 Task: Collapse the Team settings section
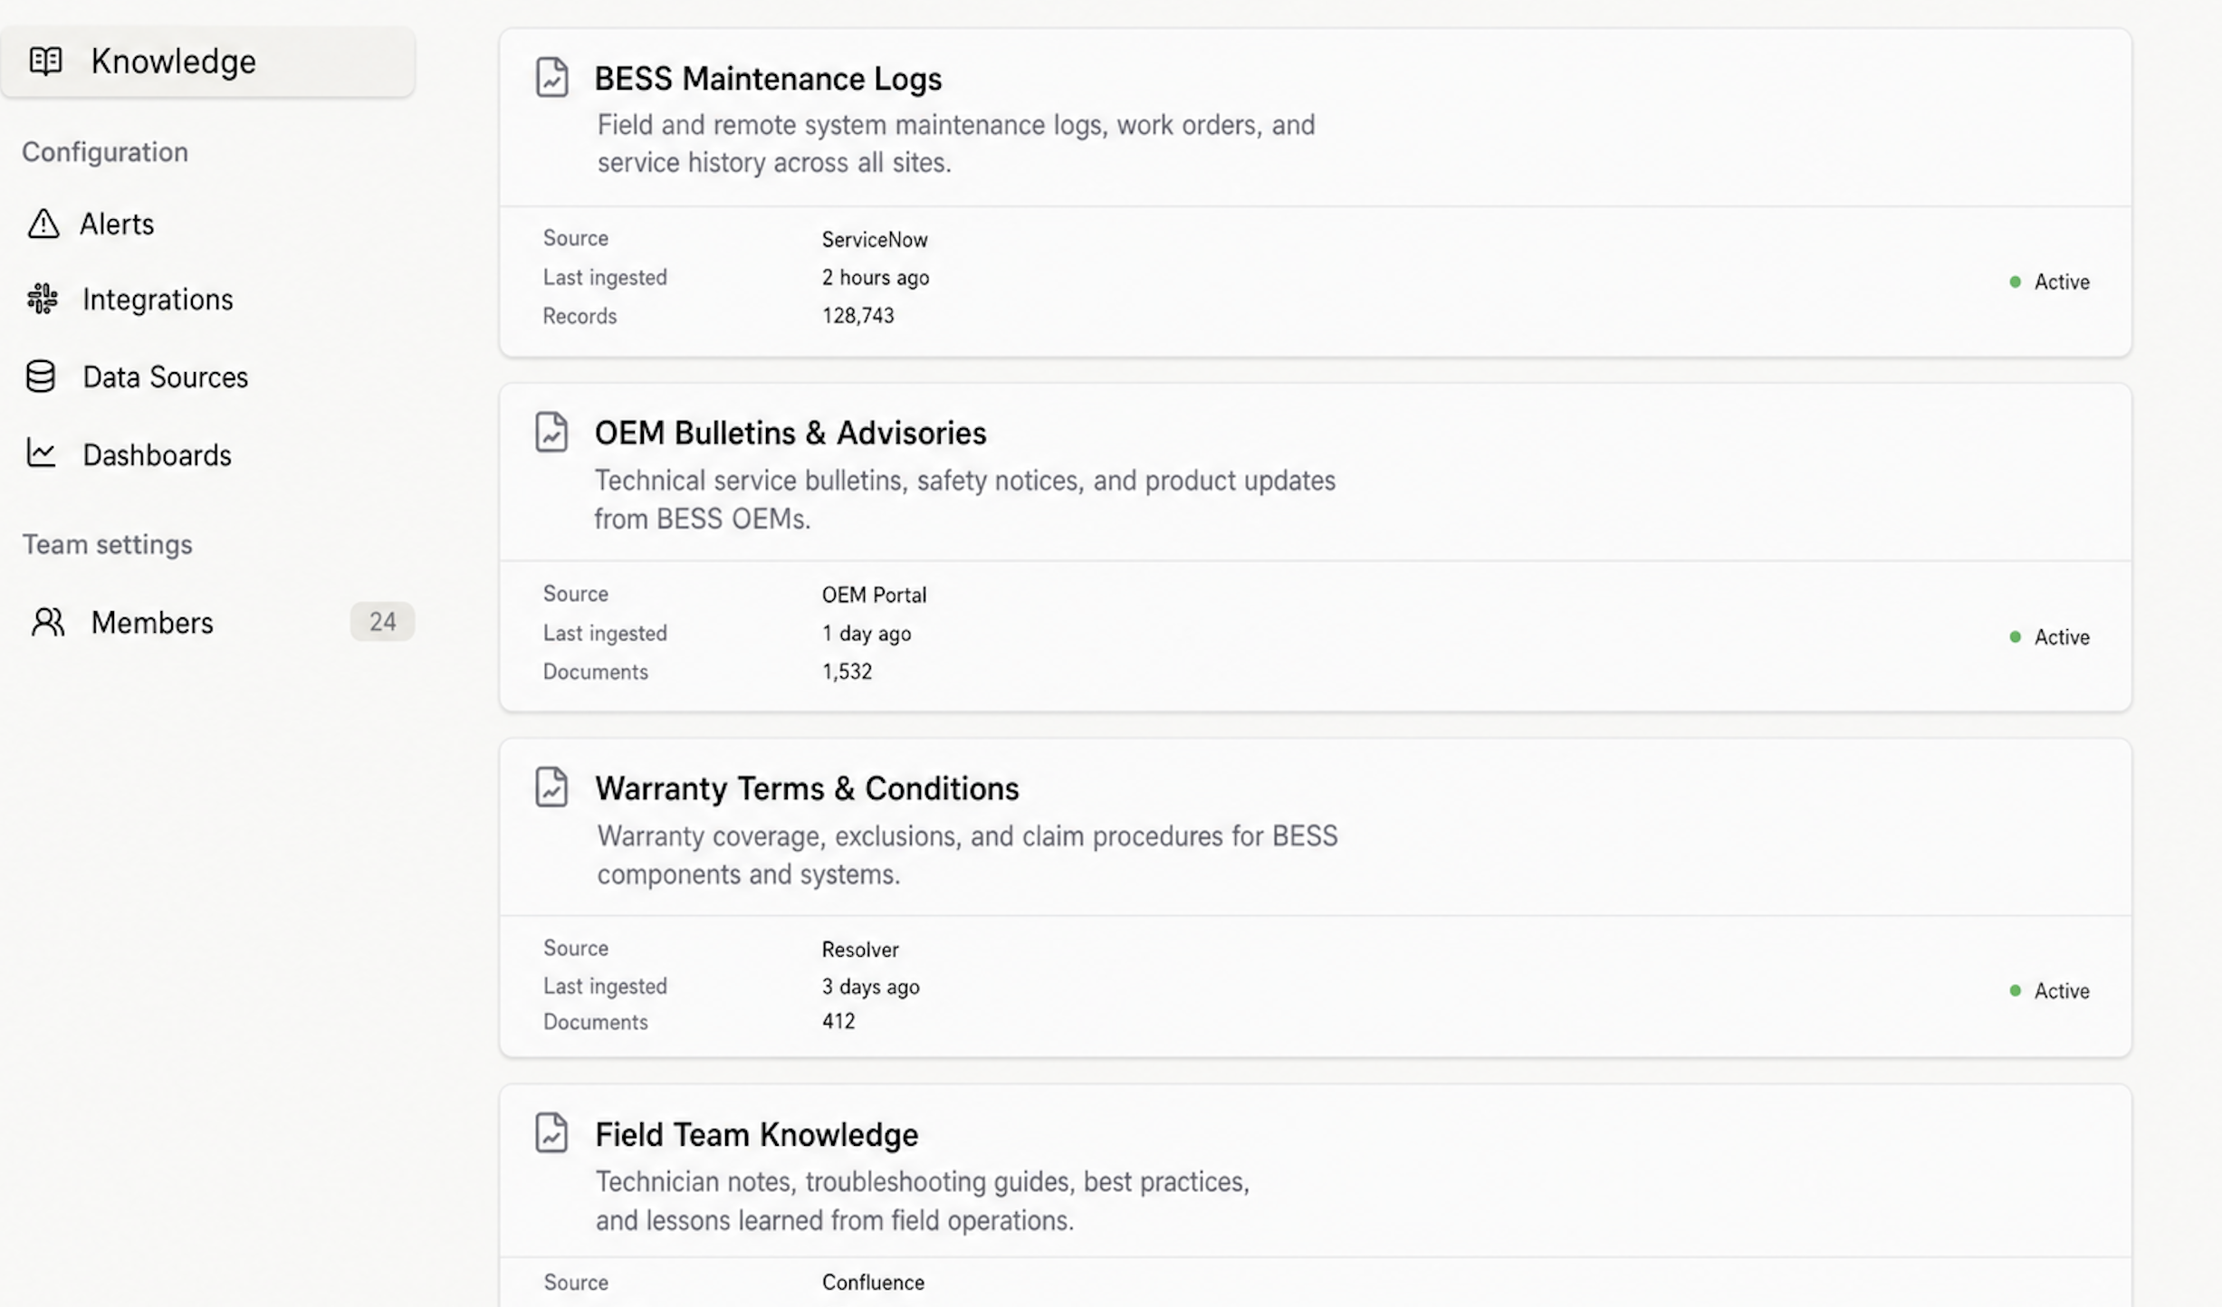click(x=107, y=544)
